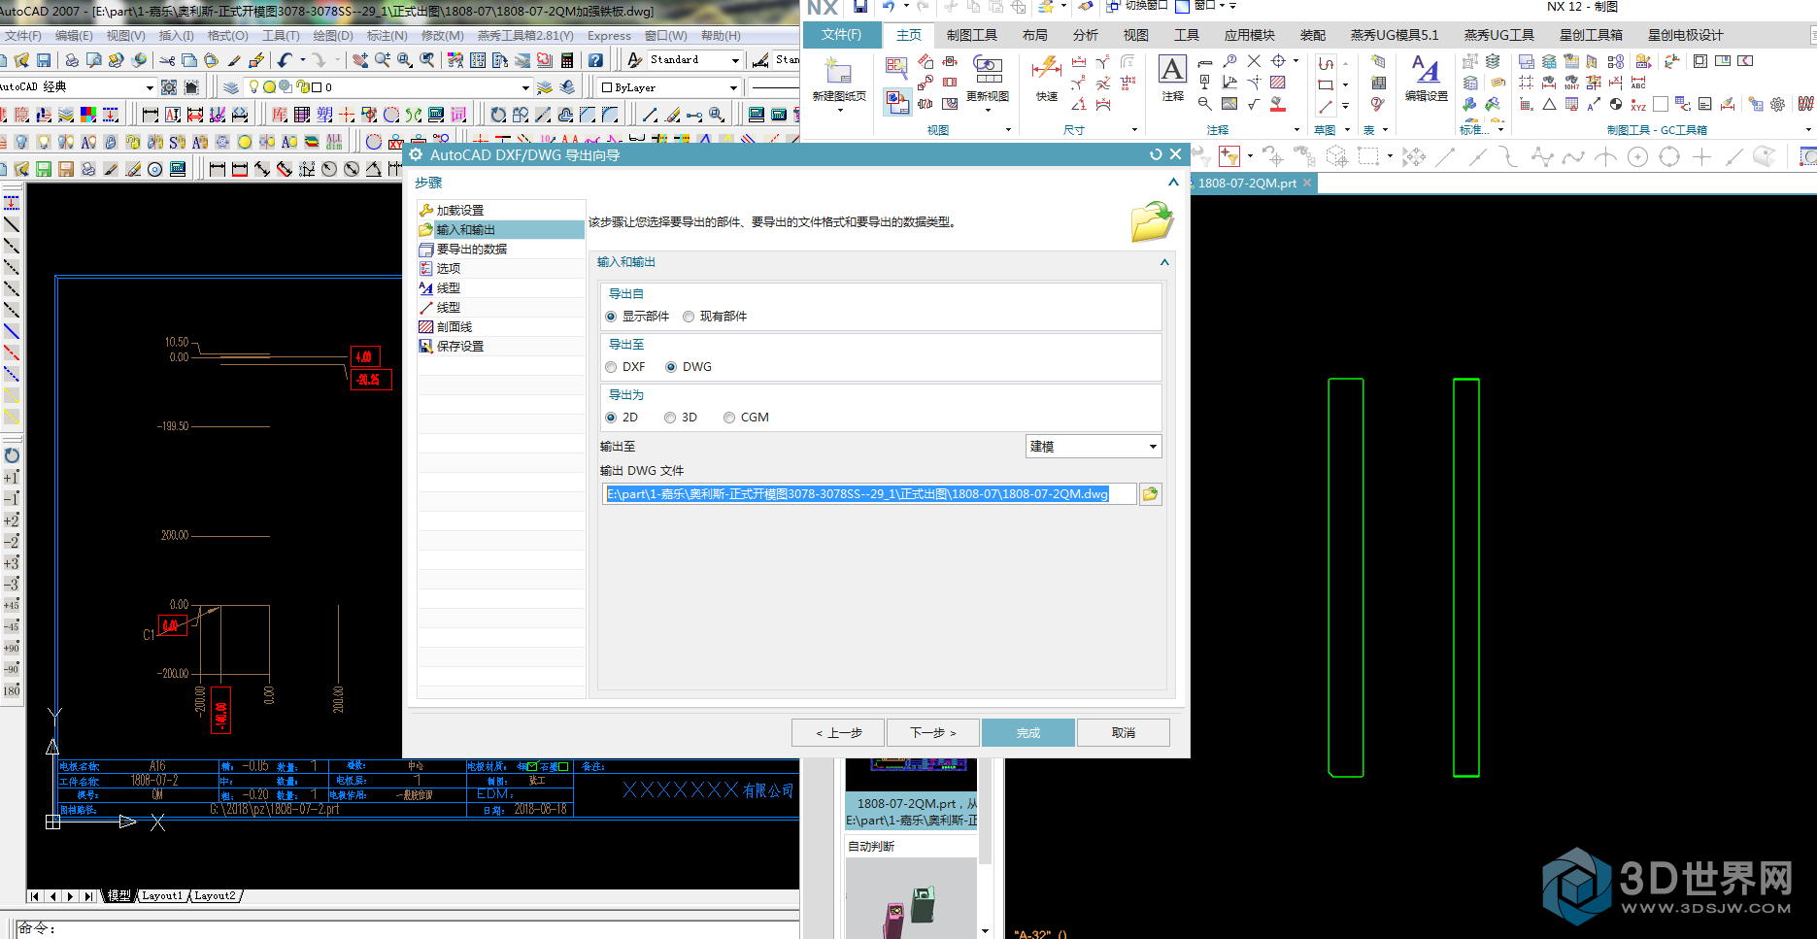Open the Layer Properties Manager icon in AutoCAD
Screen dimensions: 1817x939
click(230, 87)
